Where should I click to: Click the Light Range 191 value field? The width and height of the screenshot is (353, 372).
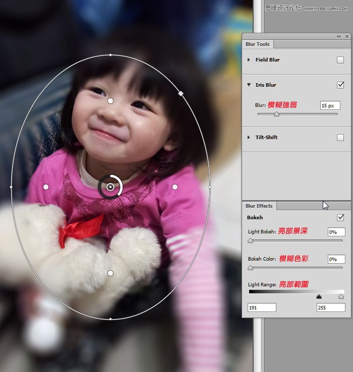tap(262, 307)
